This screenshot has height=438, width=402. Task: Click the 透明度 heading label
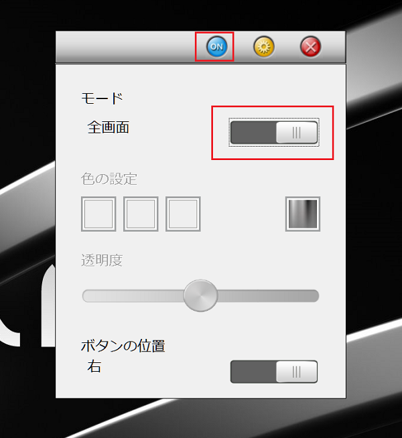102,261
